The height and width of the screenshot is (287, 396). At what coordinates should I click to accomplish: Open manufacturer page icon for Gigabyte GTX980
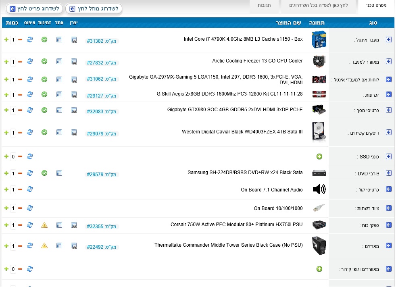pos(74,110)
